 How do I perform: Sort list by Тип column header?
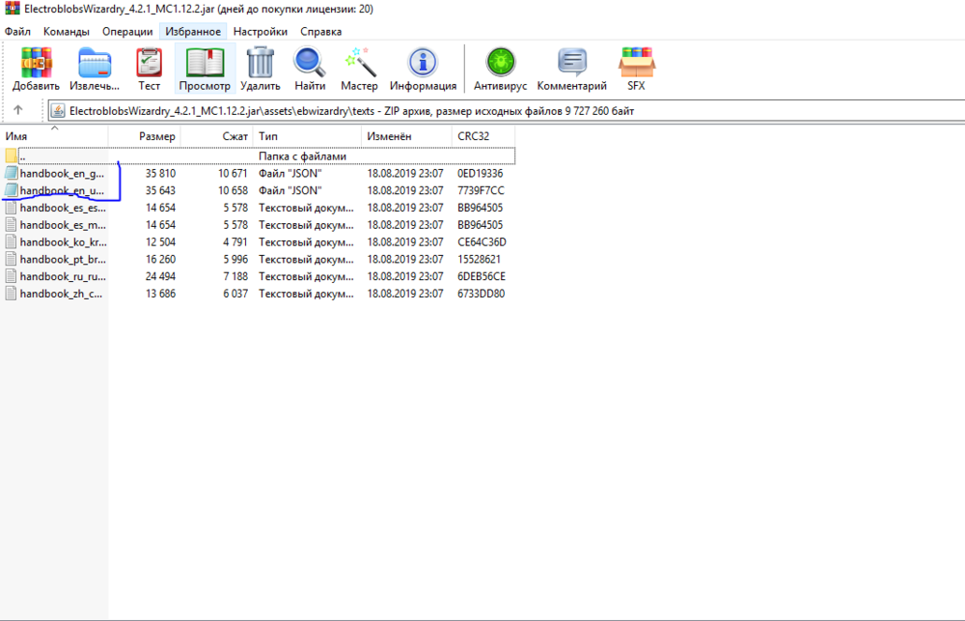click(x=307, y=136)
